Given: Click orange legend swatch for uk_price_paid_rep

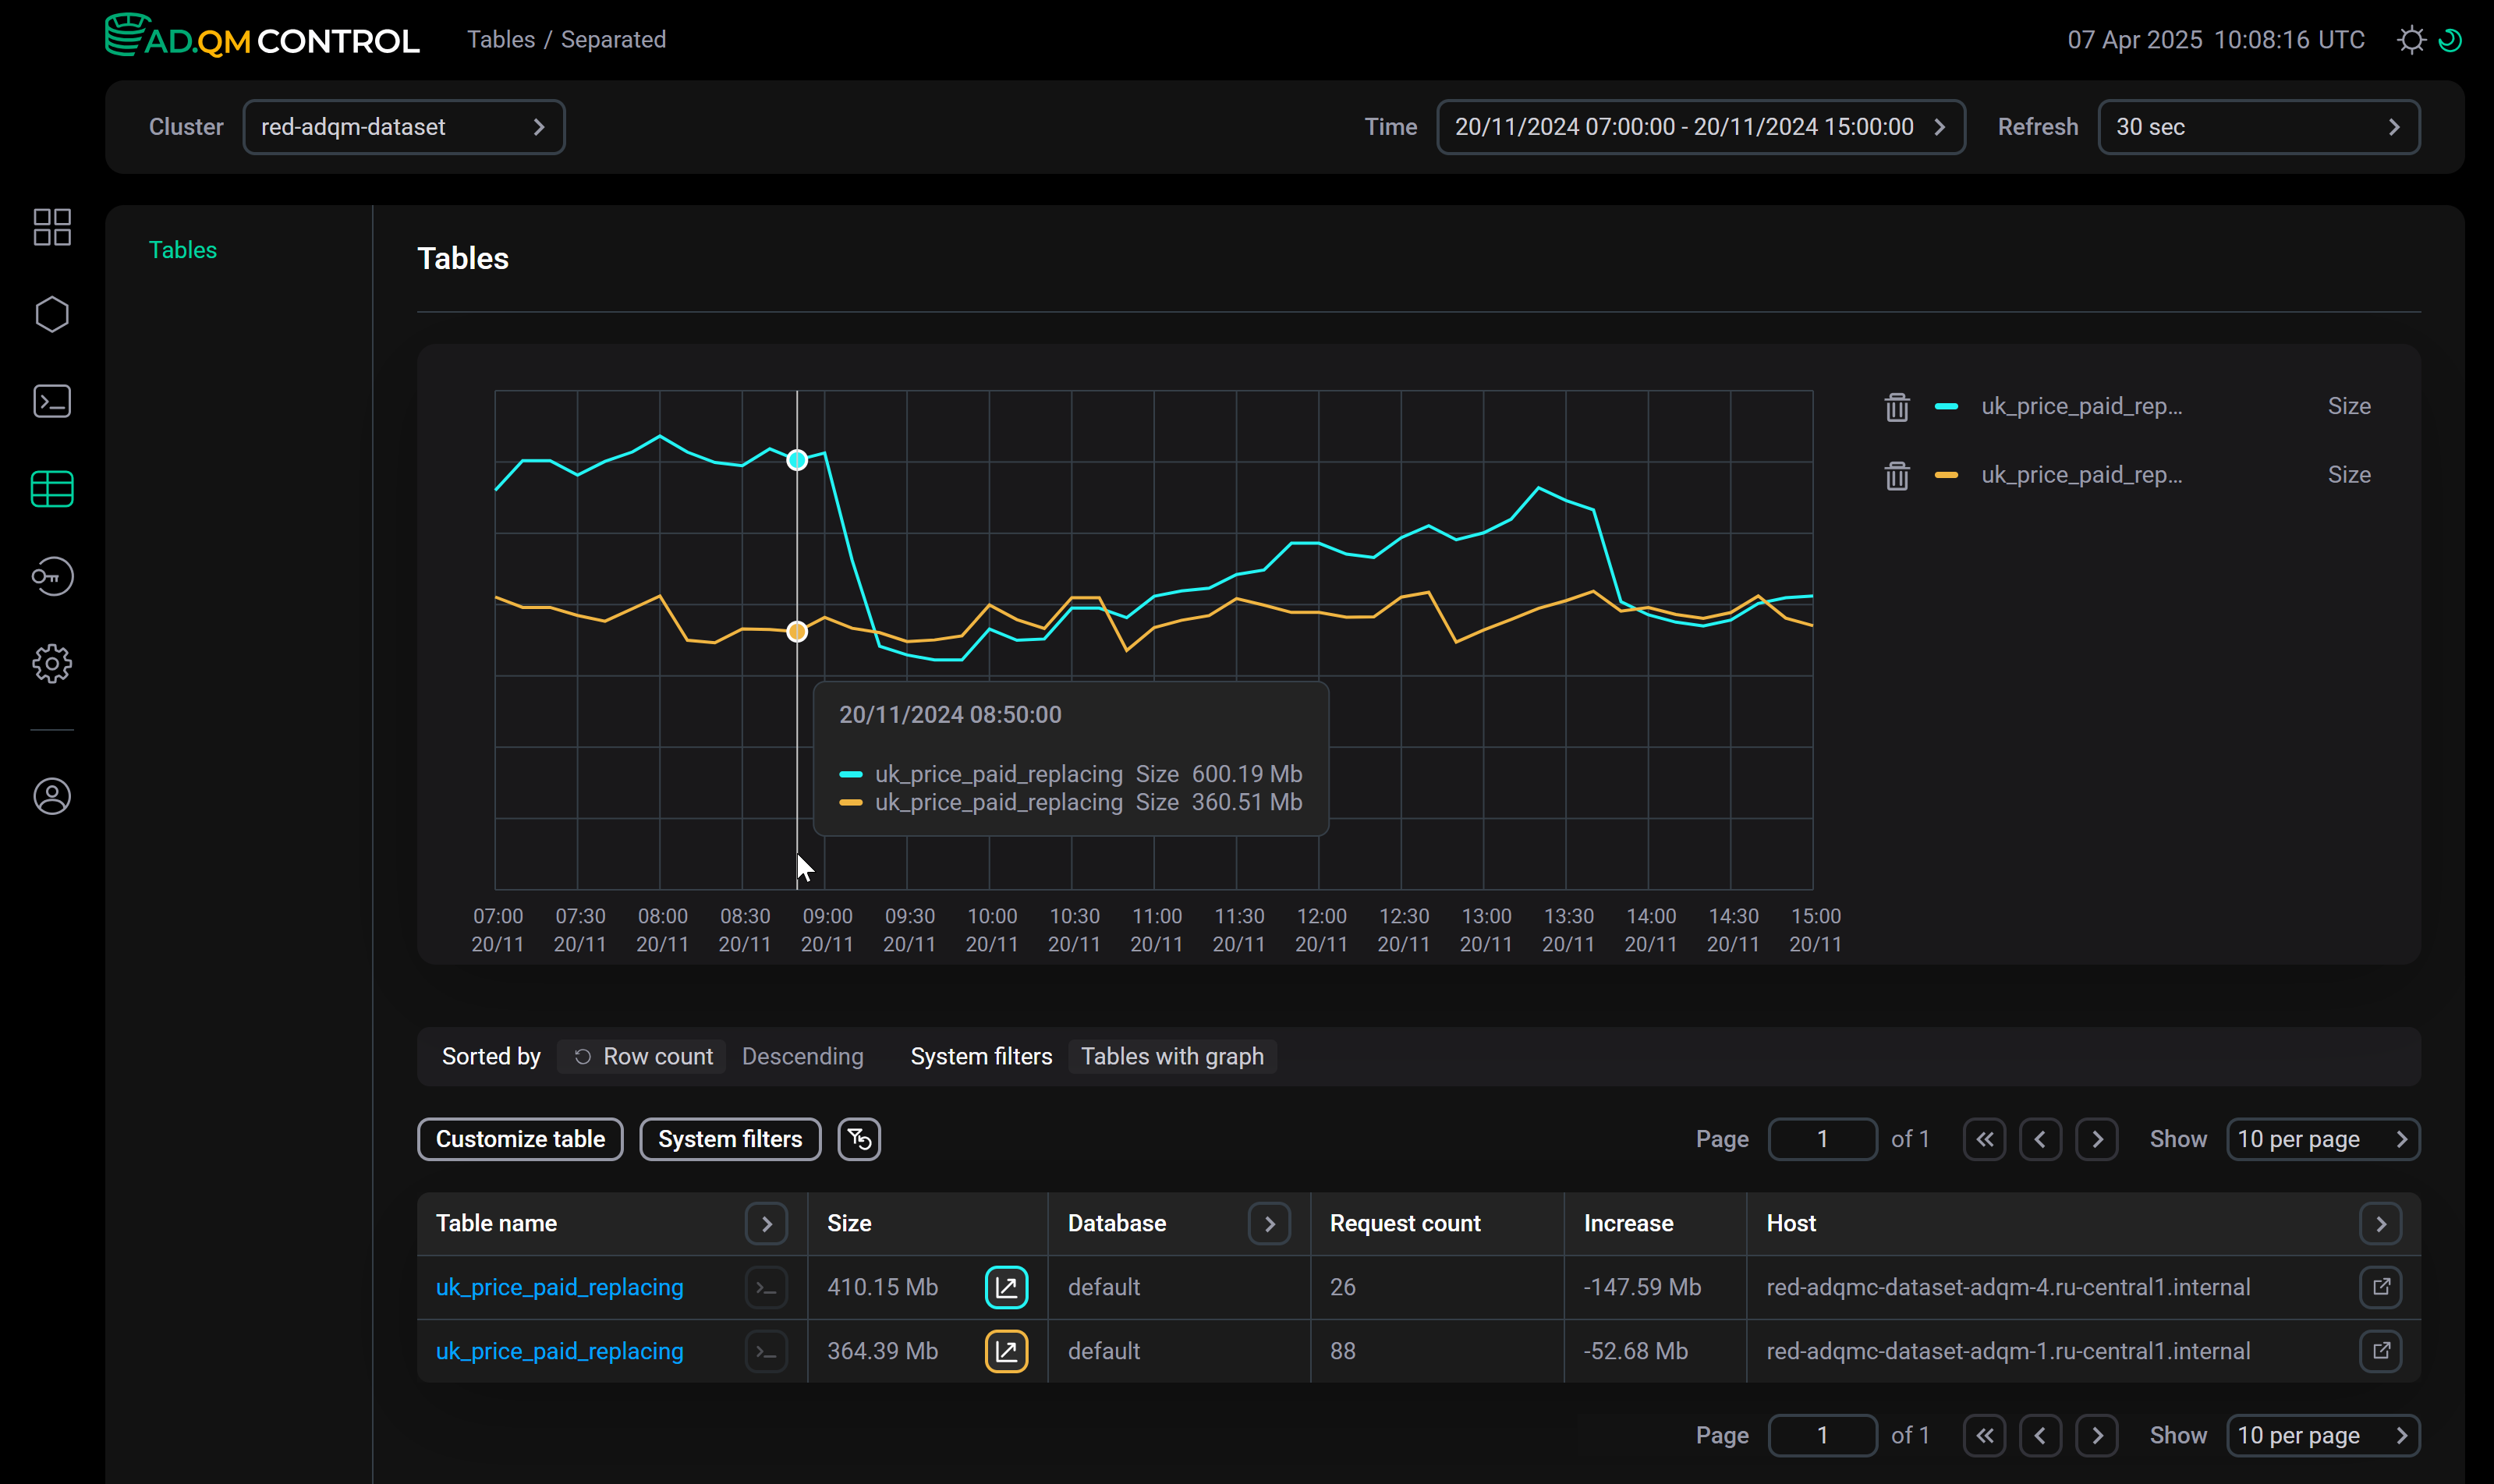Looking at the screenshot, I should [1946, 475].
